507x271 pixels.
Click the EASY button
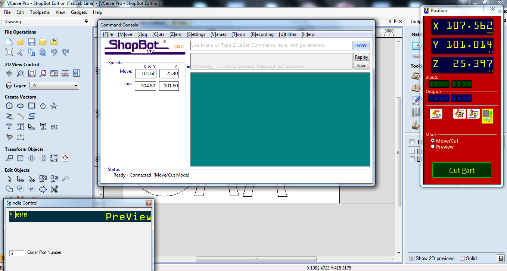[x=361, y=46]
